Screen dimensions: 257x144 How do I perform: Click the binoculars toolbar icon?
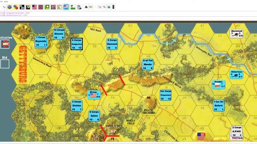[x=86, y=7]
